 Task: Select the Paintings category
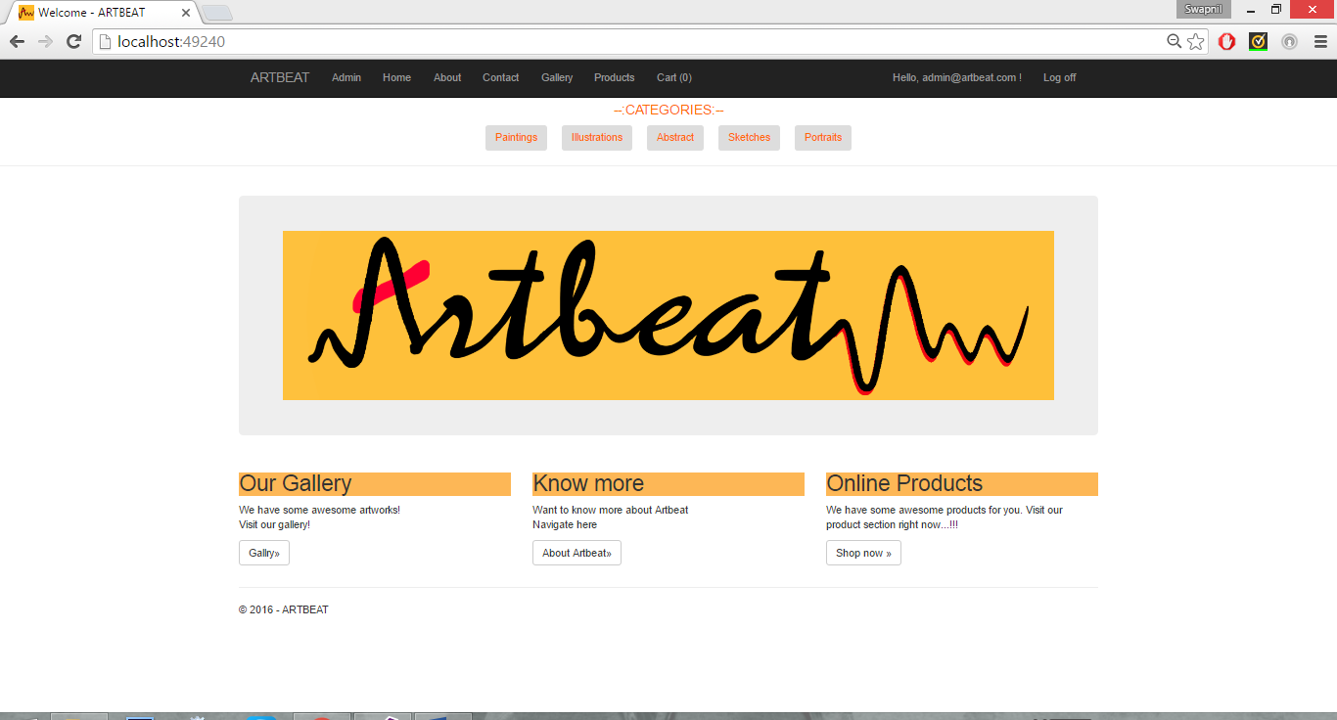click(516, 137)
